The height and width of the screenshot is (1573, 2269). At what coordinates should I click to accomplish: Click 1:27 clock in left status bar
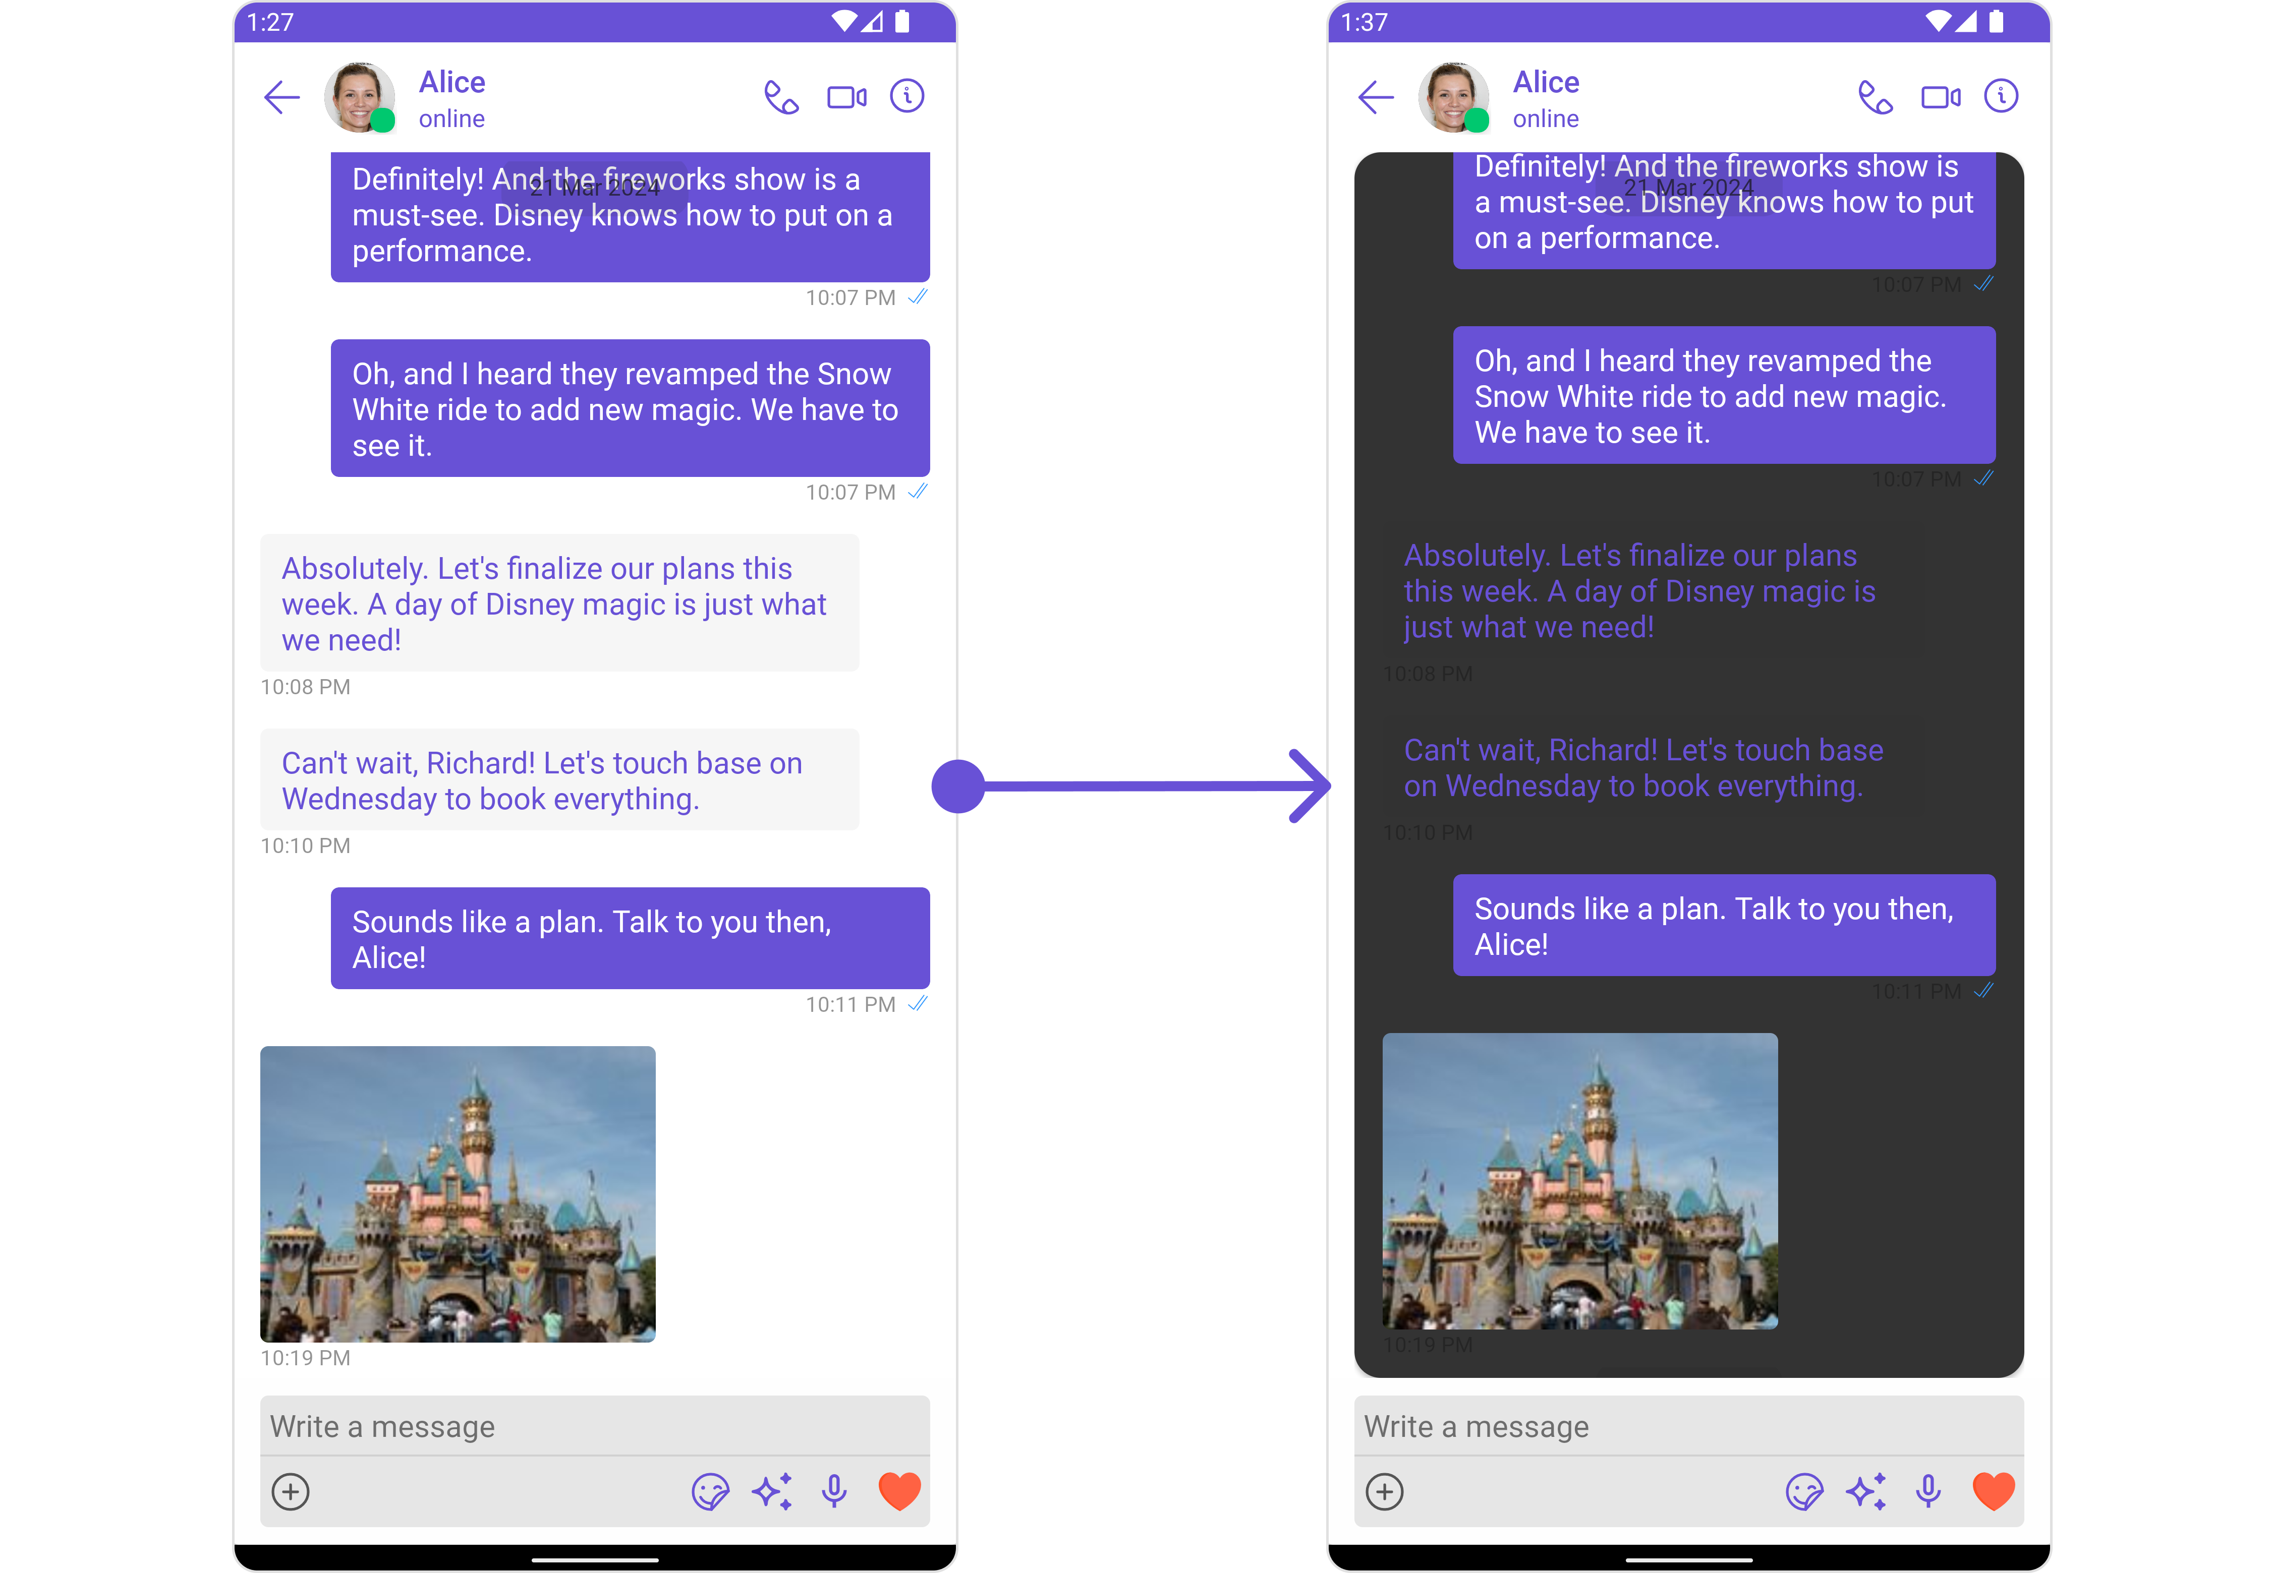(x=269, y=22)
